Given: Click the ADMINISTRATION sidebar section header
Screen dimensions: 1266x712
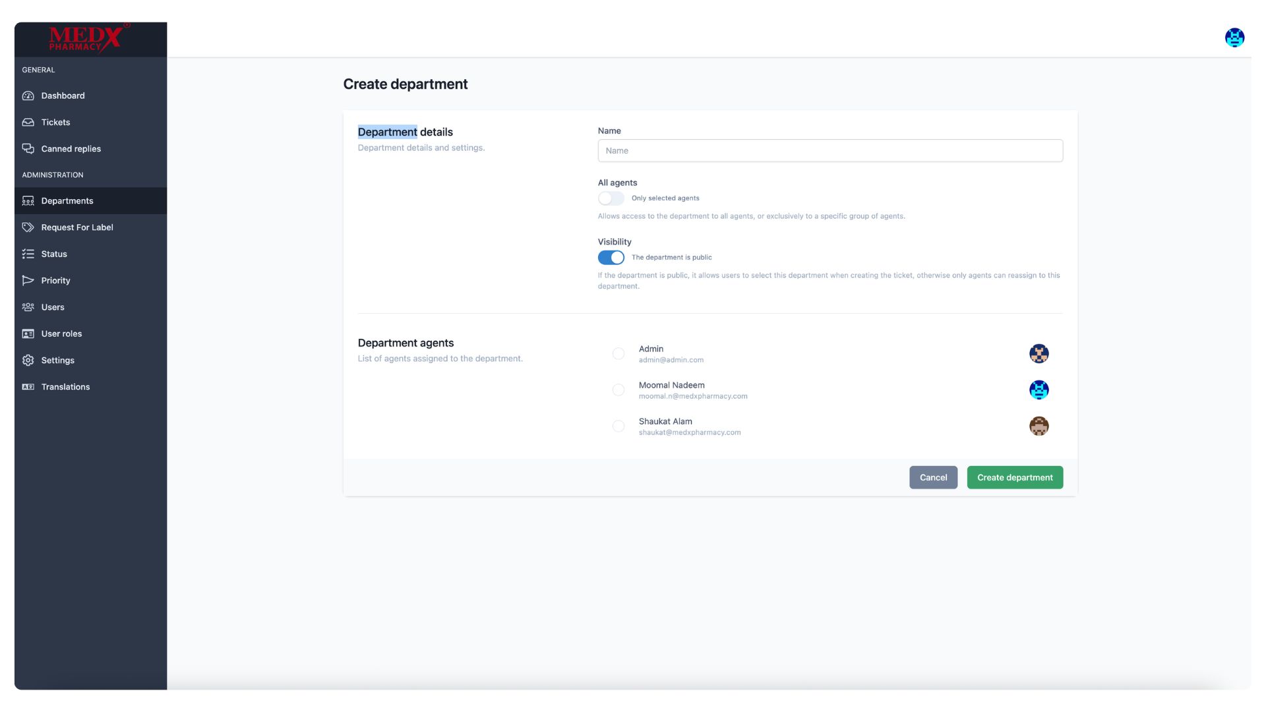Looking at the screenshot, I should tap(53, 175).
